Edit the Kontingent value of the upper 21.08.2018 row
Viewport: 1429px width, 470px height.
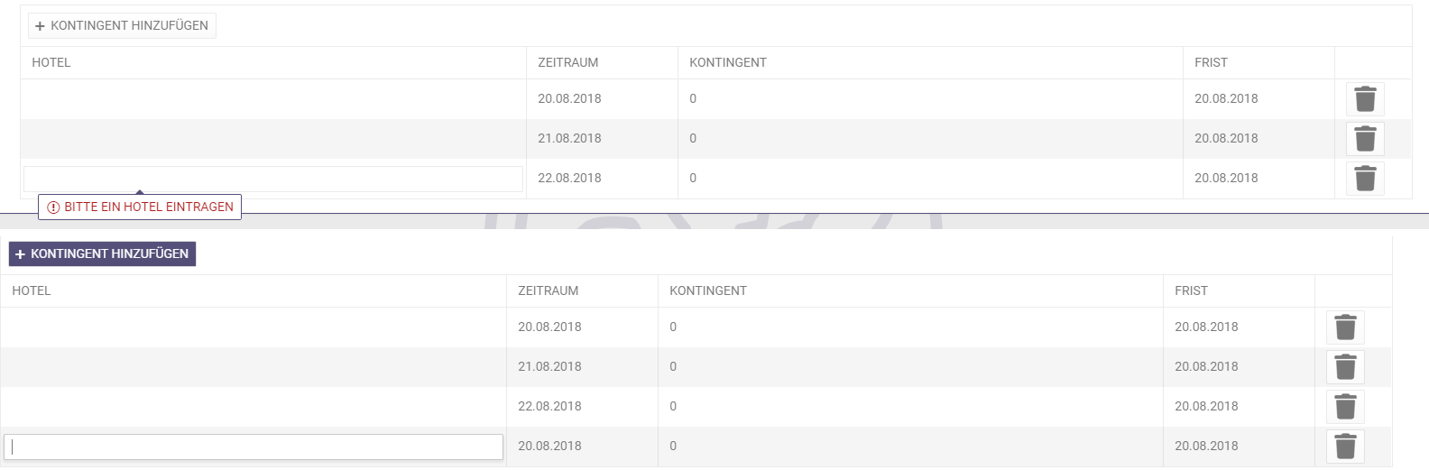pos(693,138)
